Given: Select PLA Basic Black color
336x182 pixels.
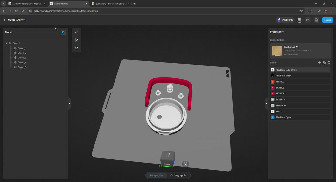Looking at the screenshot, I should pyautogui.click(x=300, y=76).
